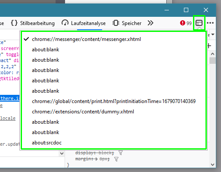The width and height of the screenshot is (221, 172).
Task: Open the Speicher memory tab
Action: [127, 23]
